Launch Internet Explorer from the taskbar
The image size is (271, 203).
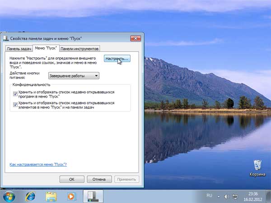[30, 196]
